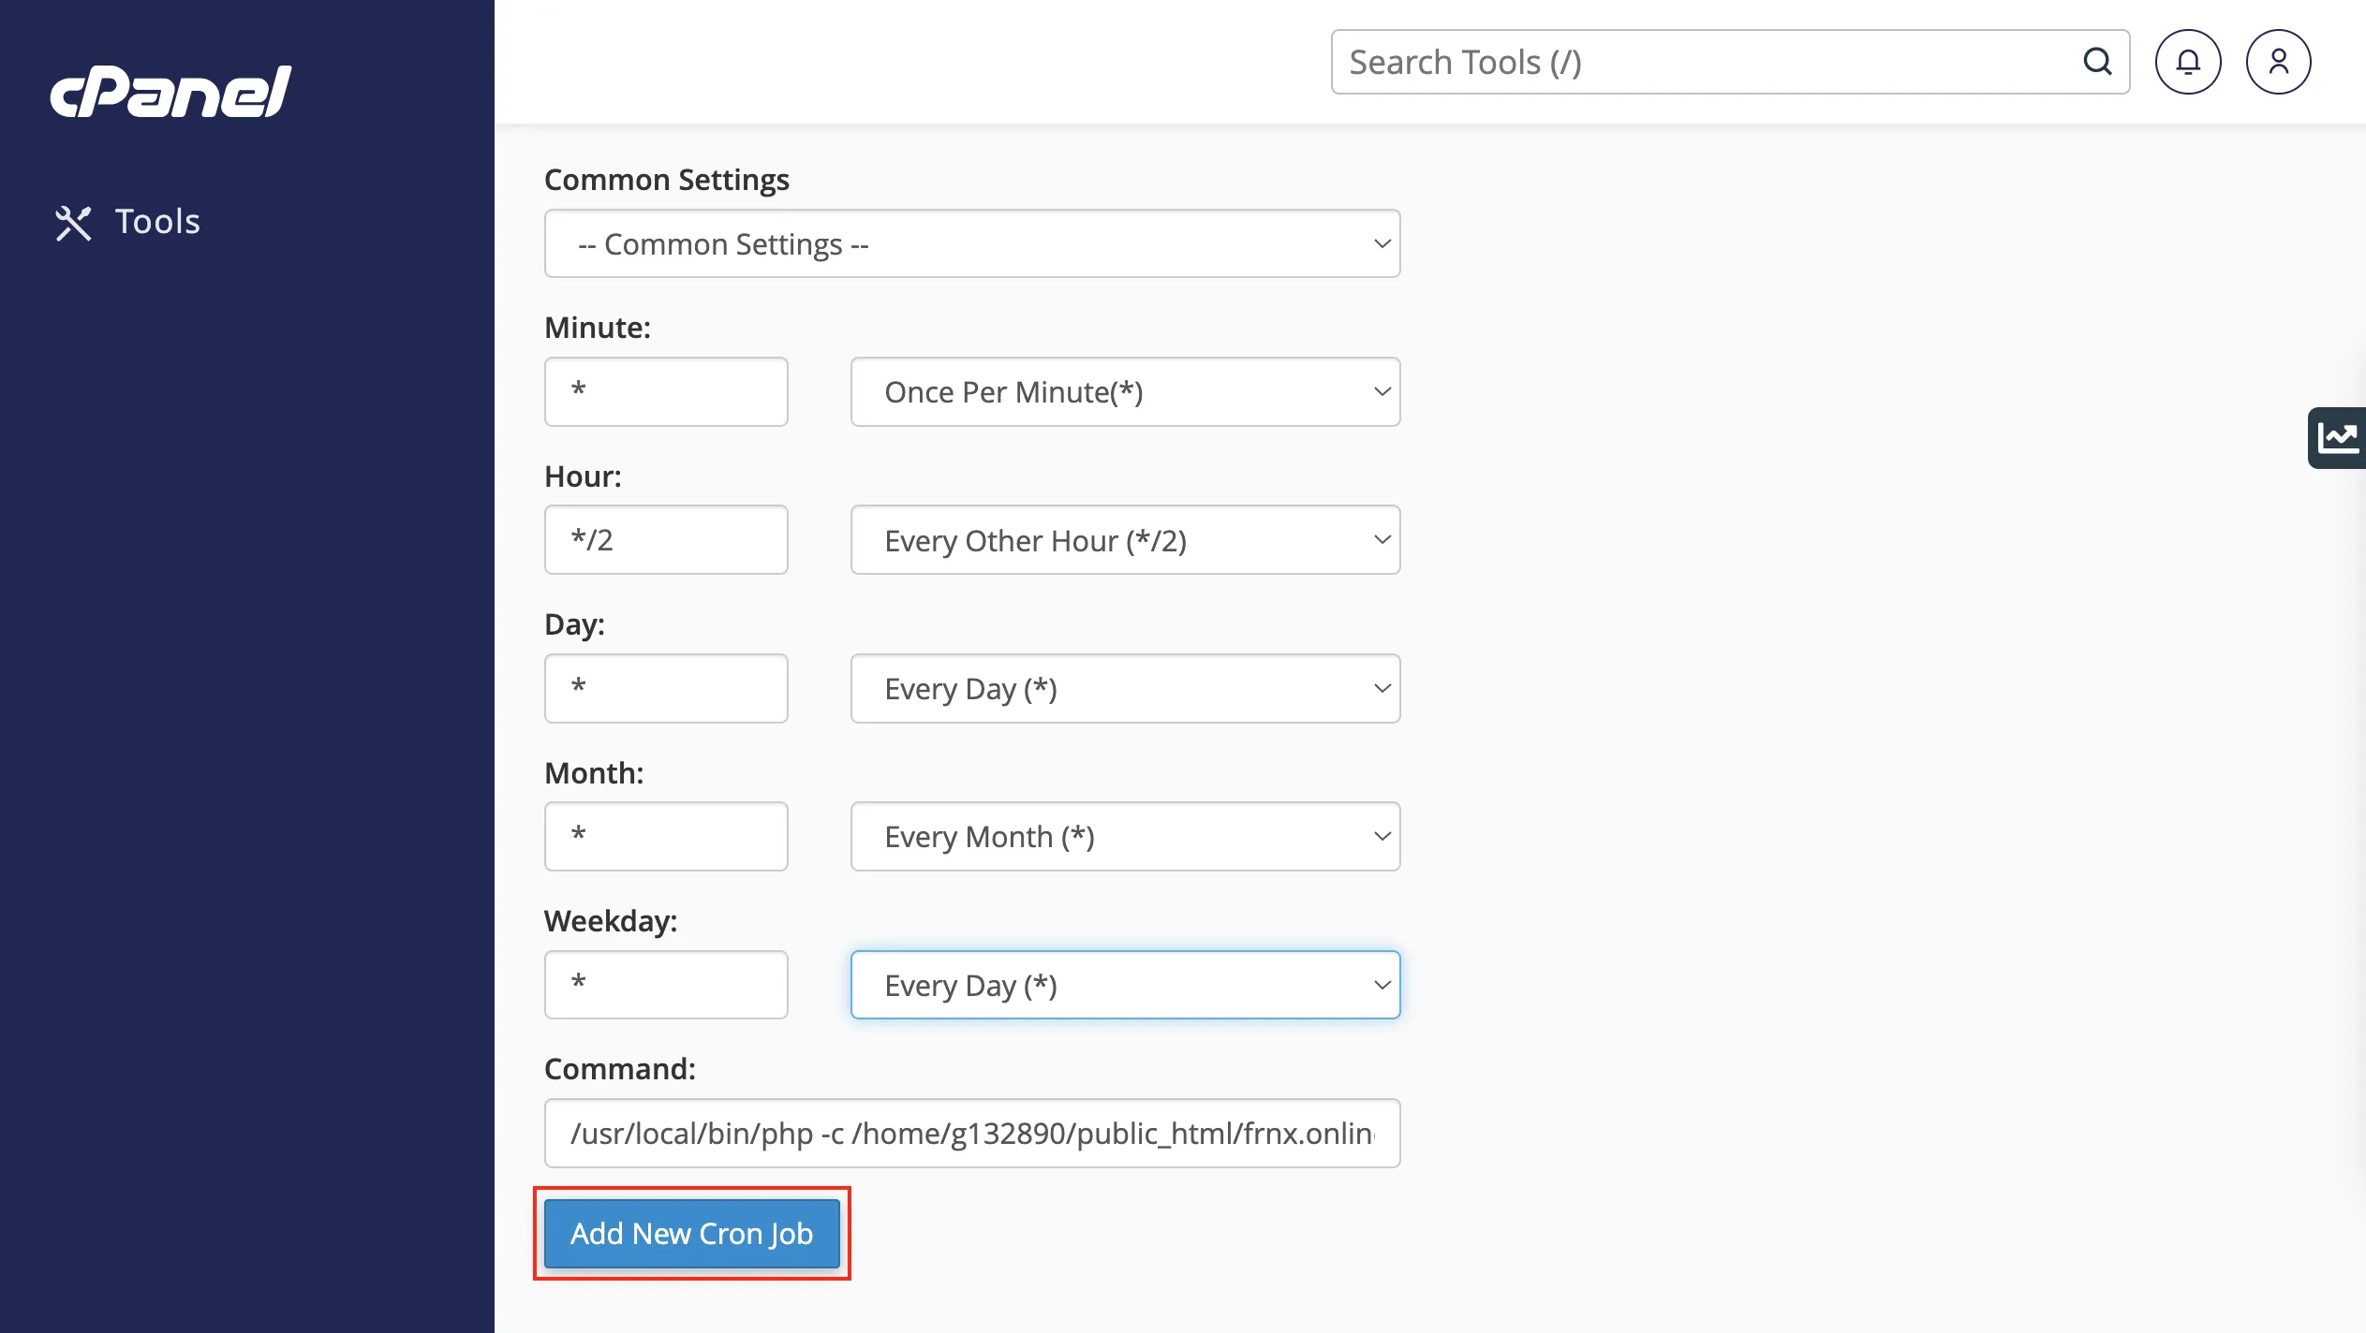Viewport: 2366px width, 1333px height.
Task: Open the Day row's Every Day dropdown
Action: tap(1125, 688)
